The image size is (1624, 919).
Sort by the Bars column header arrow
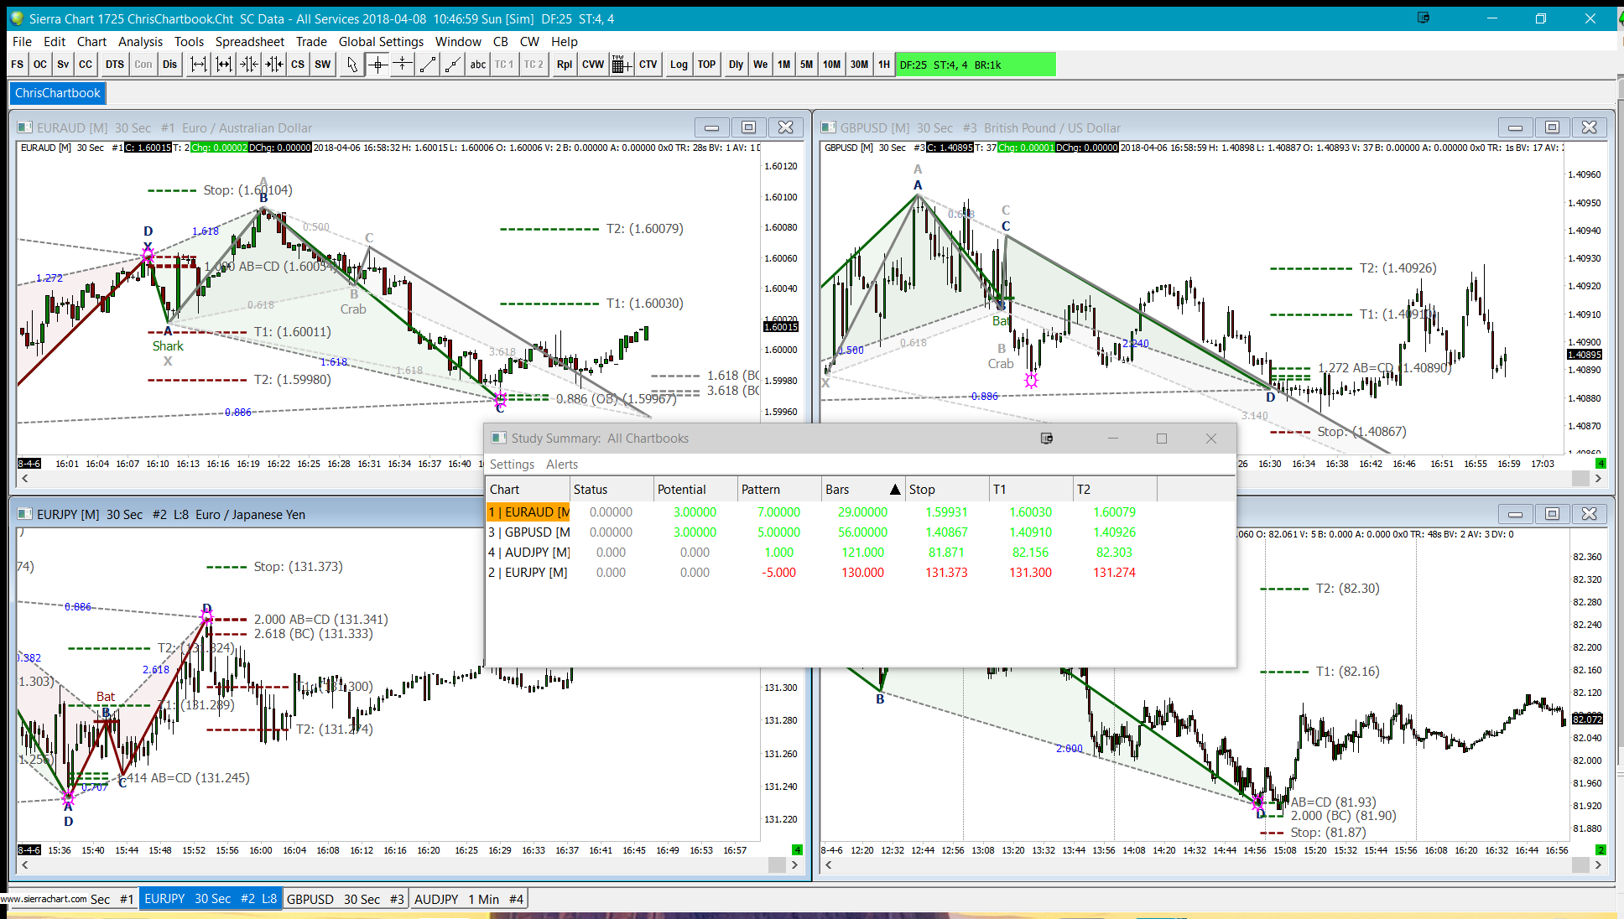coord(895,490)
